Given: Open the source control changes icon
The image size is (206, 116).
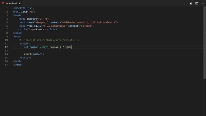Looking at the screenshot, I should pos(191,4).
